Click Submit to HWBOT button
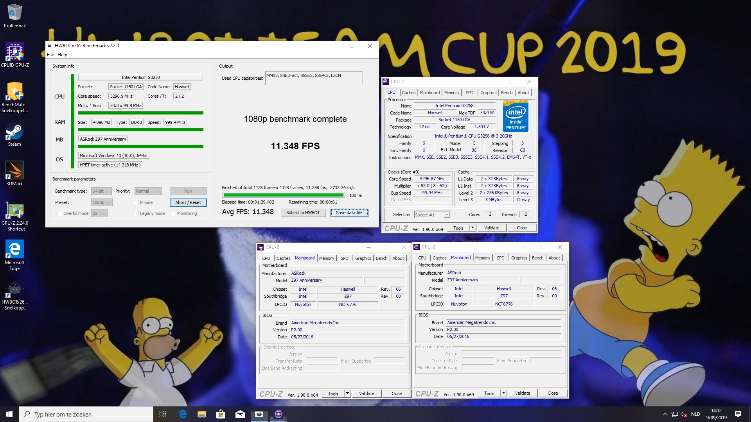 click(303, 213)
